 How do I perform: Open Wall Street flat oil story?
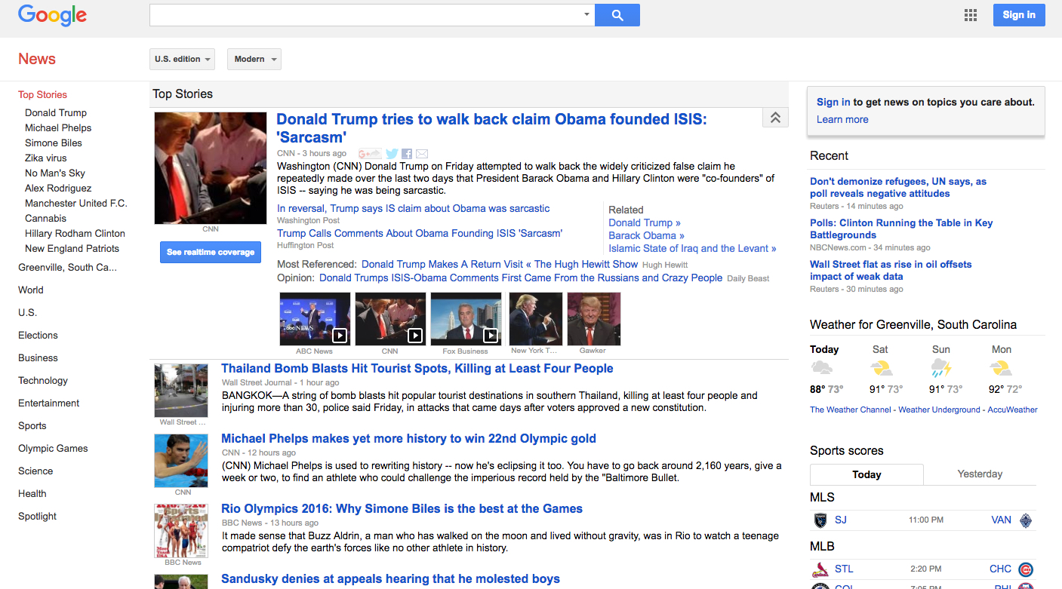(891, 270)
